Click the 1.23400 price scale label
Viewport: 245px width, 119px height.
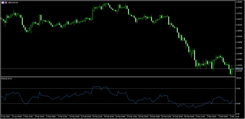(239, 54)
